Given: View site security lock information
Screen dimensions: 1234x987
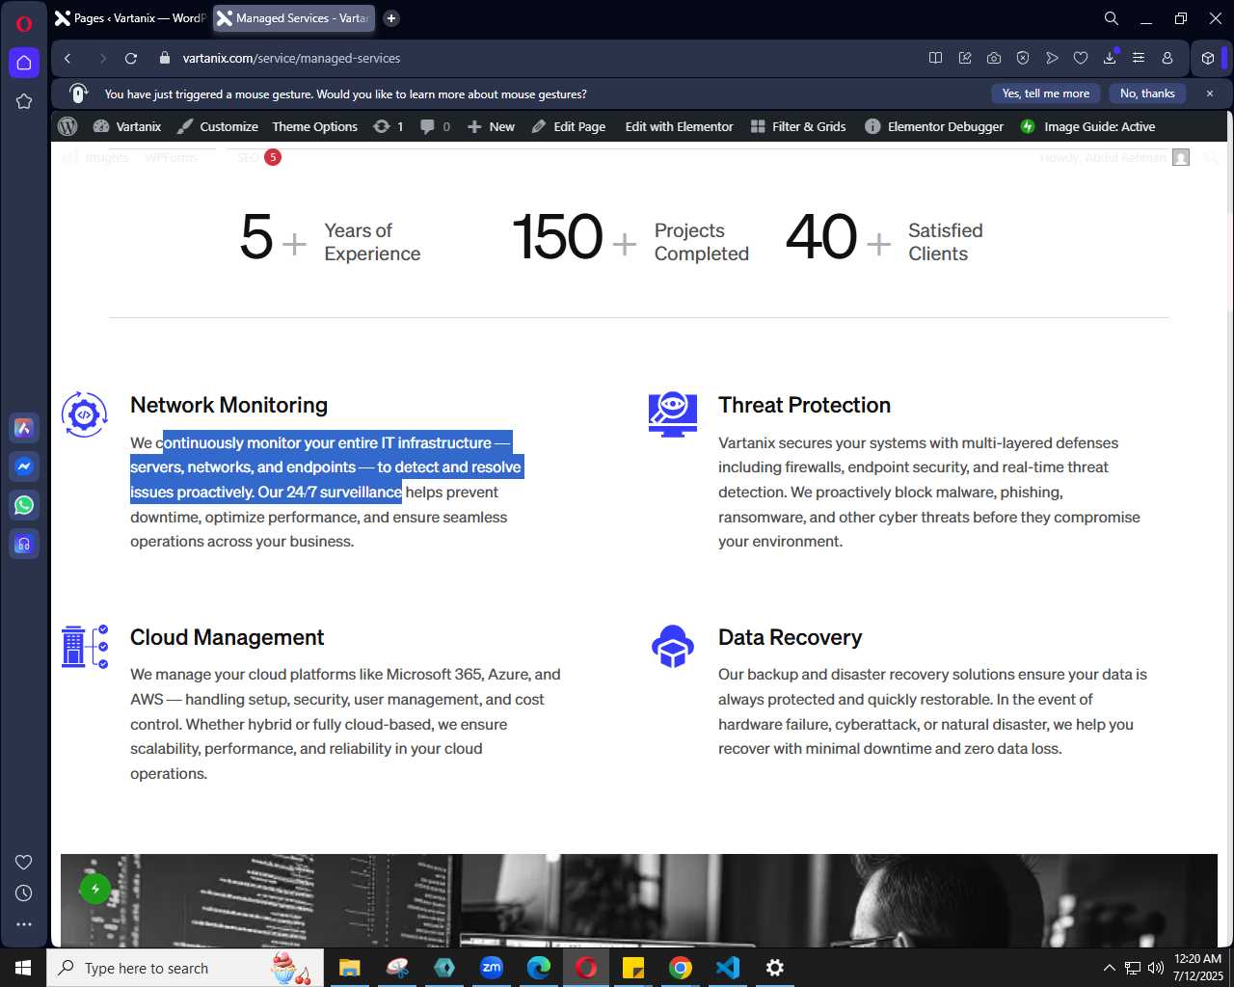Looking at the screenshot, I should [164, 58].
